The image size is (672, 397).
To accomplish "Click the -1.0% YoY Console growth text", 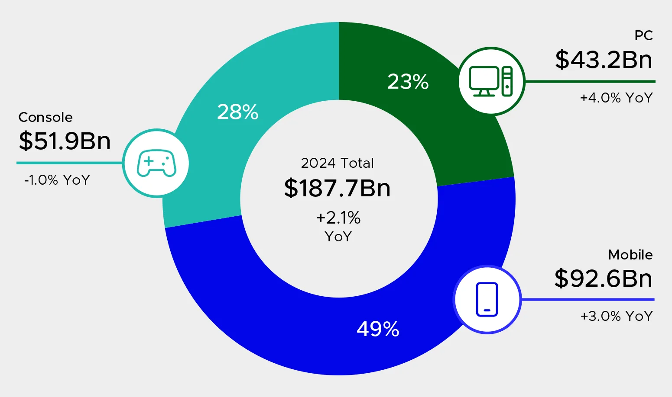I will (57, 180).
